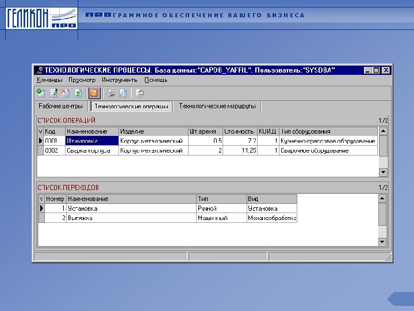Click the Шт.время column header
This screenshot has width=414, height=311.
tap(205, 131)
